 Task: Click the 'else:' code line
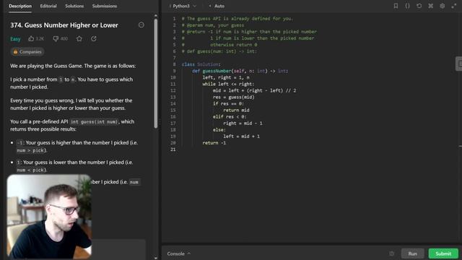pos(219,130)
